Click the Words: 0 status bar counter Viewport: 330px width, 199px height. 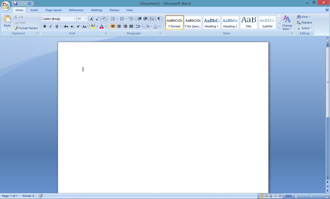pos(28,196)
